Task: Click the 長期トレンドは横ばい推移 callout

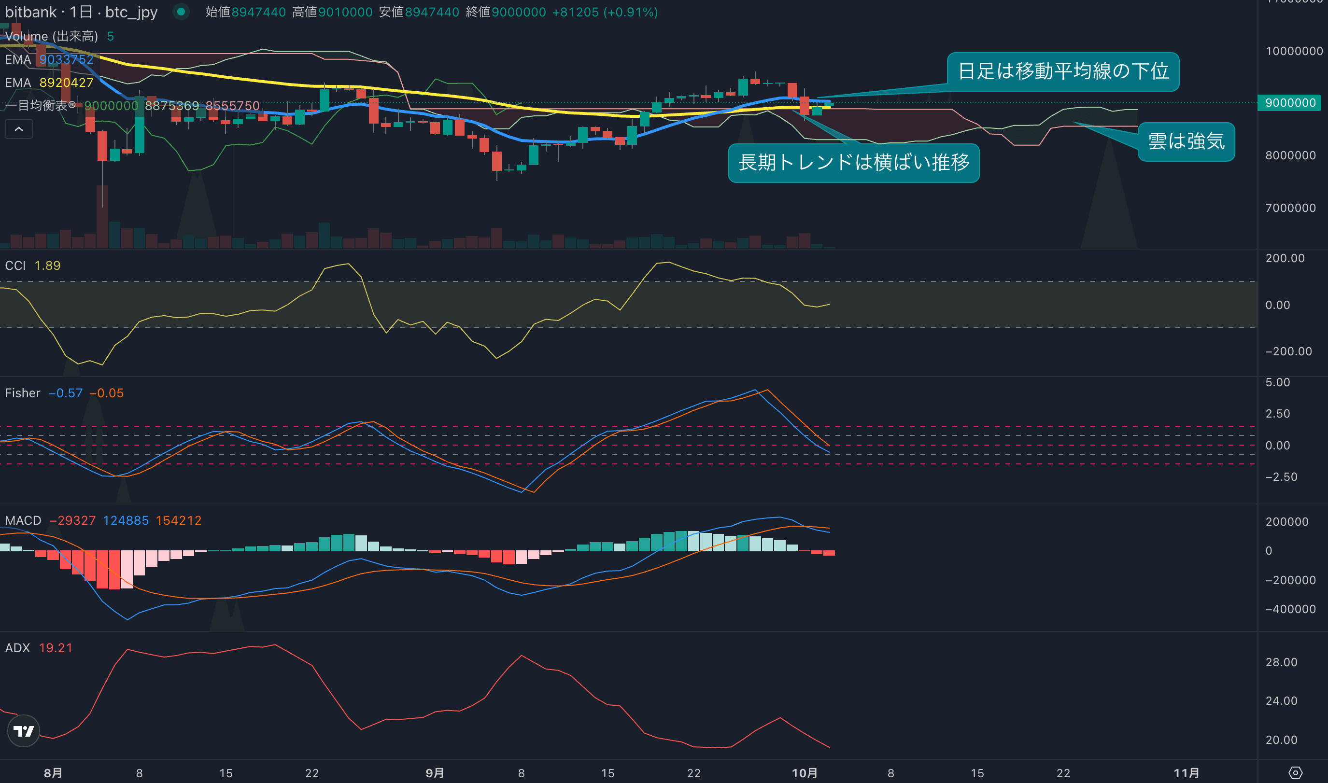Action: (x=853, y=163)
